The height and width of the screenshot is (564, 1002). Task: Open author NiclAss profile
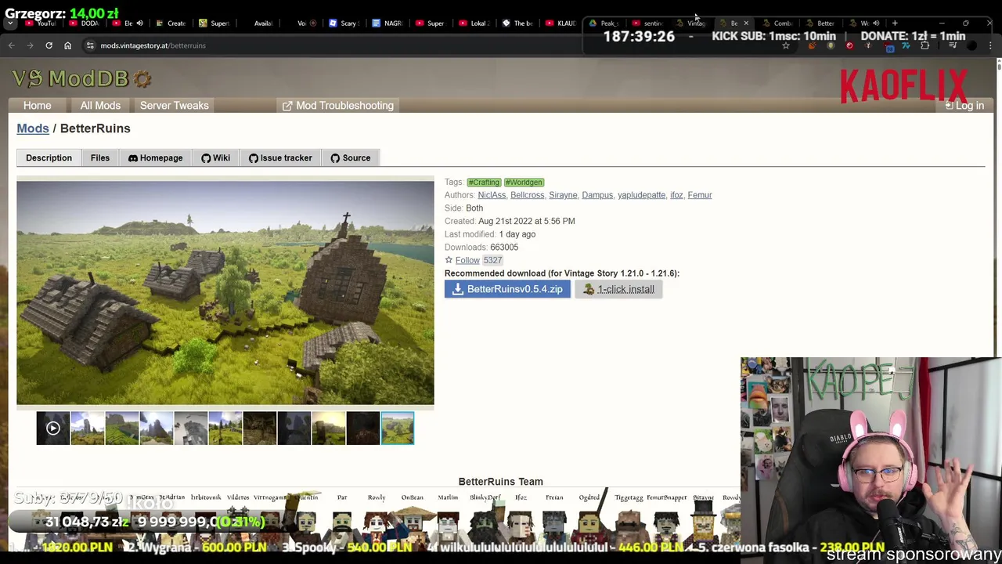point(492,195)
